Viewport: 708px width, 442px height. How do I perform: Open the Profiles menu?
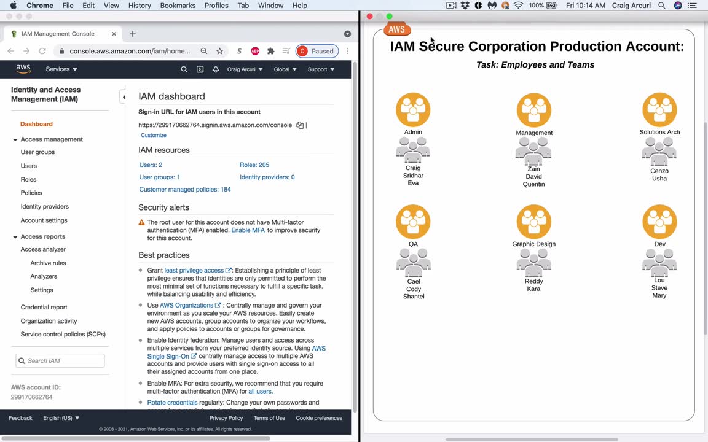pos(216,6)
